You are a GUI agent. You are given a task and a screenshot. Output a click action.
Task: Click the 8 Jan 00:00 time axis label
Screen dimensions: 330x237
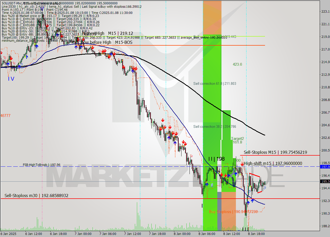coord(182,234)
